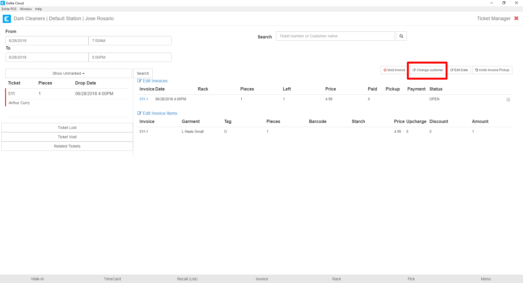Open the Edit Invoice Items link
523x283 pixels.
pos(157,113)
